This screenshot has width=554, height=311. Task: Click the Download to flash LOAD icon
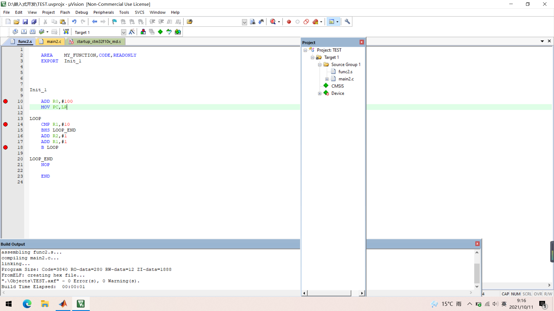(x=66, y=32)
